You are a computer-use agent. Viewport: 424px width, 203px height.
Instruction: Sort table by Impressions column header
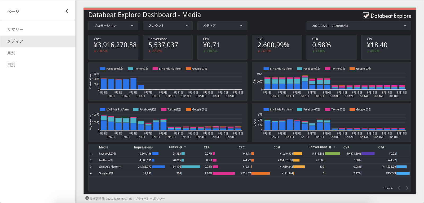coord(143,147)
